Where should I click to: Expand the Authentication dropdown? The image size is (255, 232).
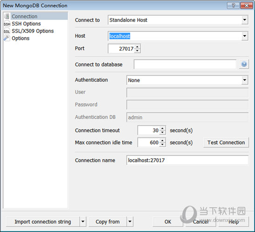coord(245,80)
